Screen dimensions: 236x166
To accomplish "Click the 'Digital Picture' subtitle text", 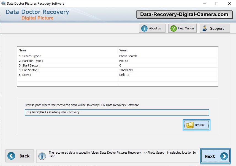I will 37,18.
